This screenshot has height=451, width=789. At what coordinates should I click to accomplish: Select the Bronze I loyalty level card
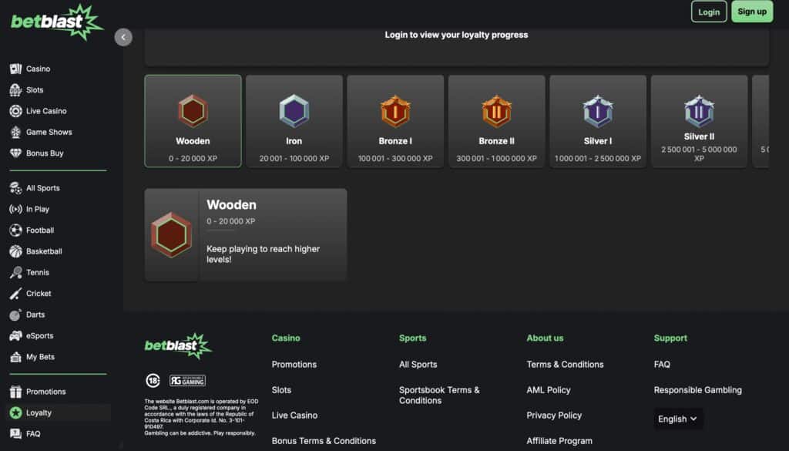pyautogui.click(x=395, y=121)
